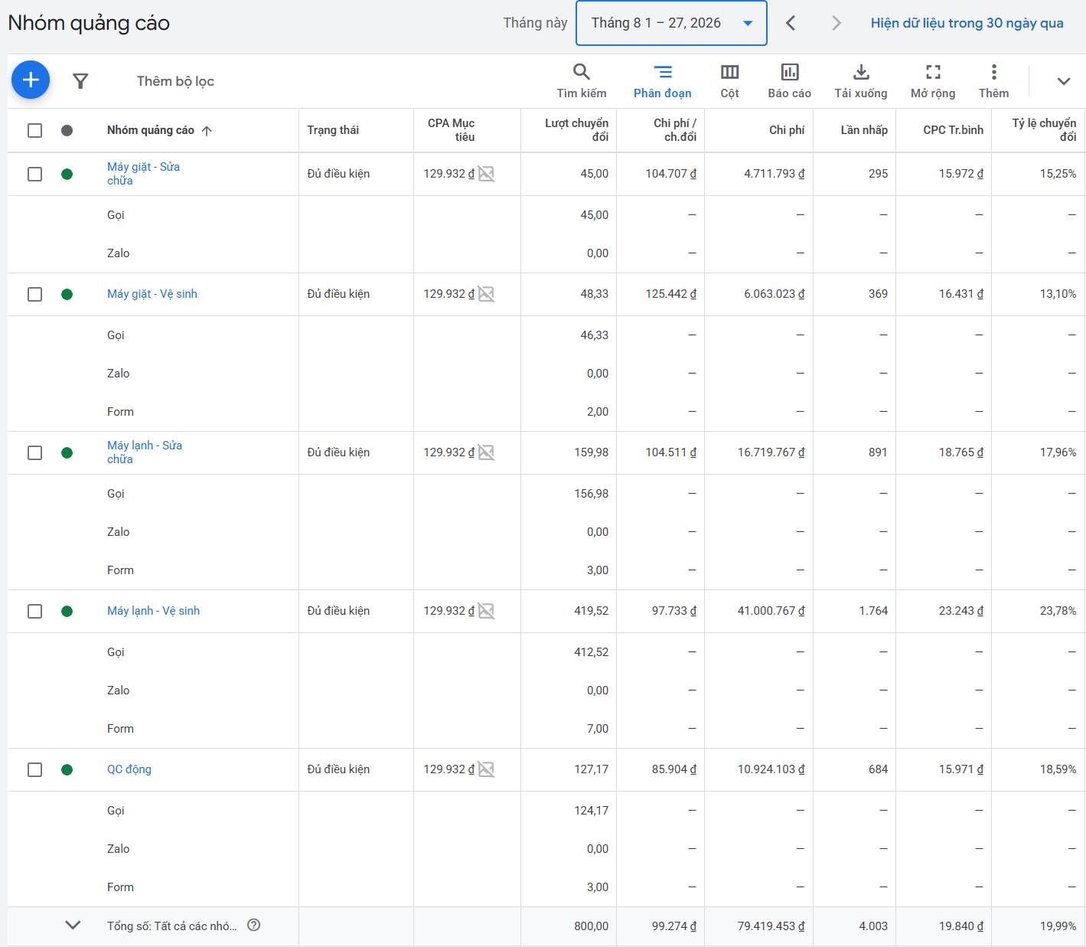Click Hiện dữ liệu trong 30 ngày qua

click(x=967, y=23)
